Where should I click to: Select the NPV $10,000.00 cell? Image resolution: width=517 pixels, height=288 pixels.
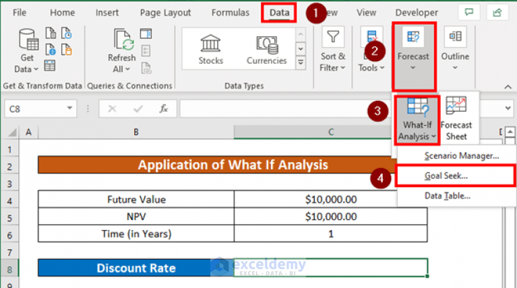pos(331,216)
